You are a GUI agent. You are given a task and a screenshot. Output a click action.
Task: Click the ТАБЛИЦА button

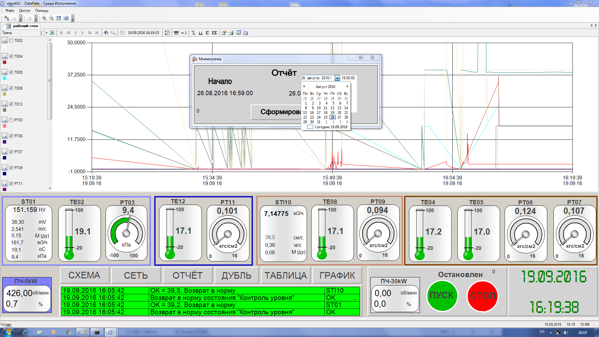285,275
